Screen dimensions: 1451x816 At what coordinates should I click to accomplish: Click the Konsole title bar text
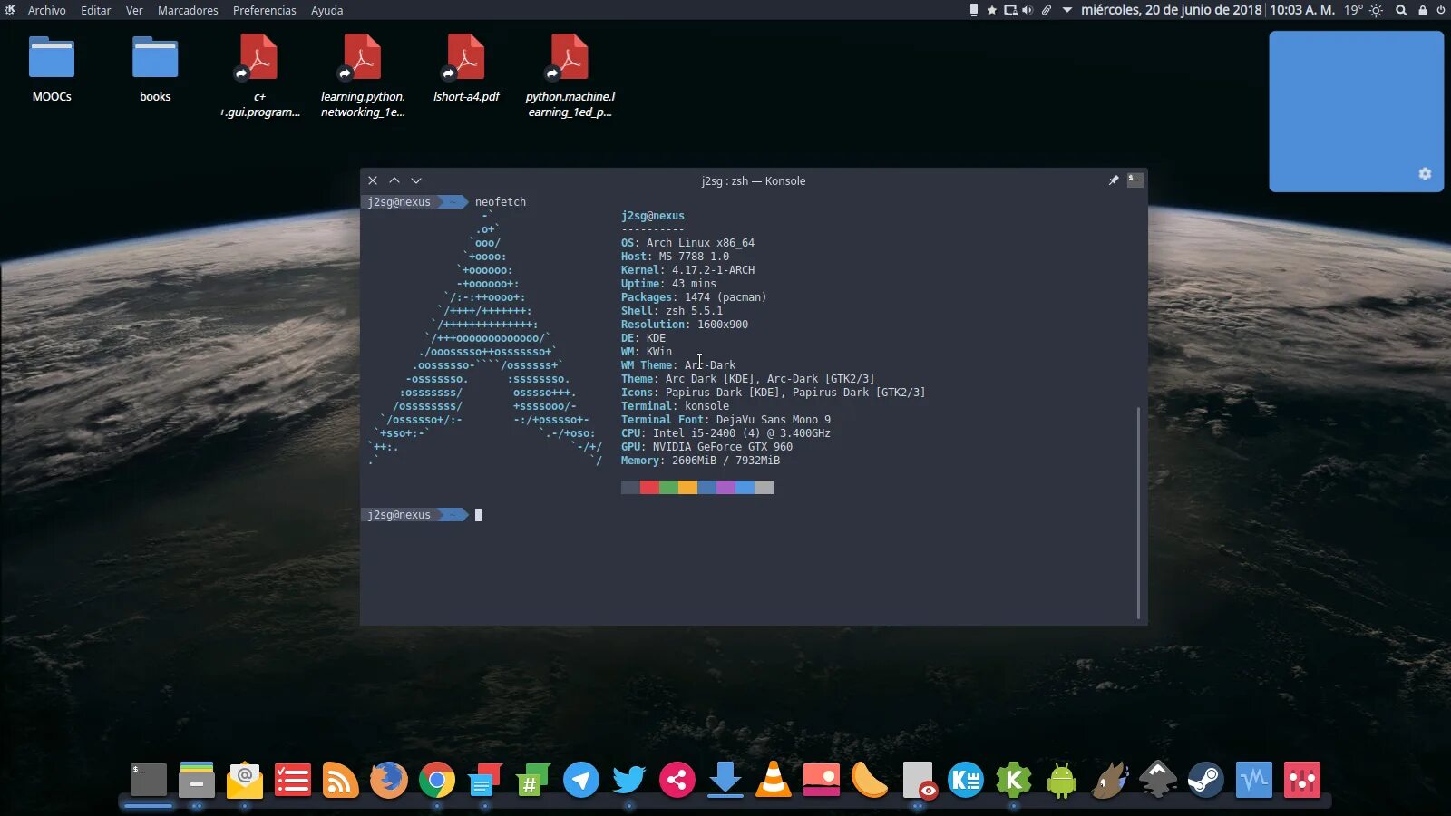(x=754, y=180)
